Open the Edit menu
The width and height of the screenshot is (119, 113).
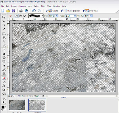click(8, 6)
